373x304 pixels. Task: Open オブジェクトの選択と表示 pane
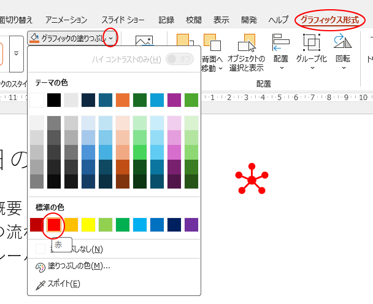pos(247,53)
